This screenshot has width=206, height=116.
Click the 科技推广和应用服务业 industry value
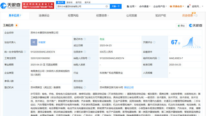click(111, 73)
